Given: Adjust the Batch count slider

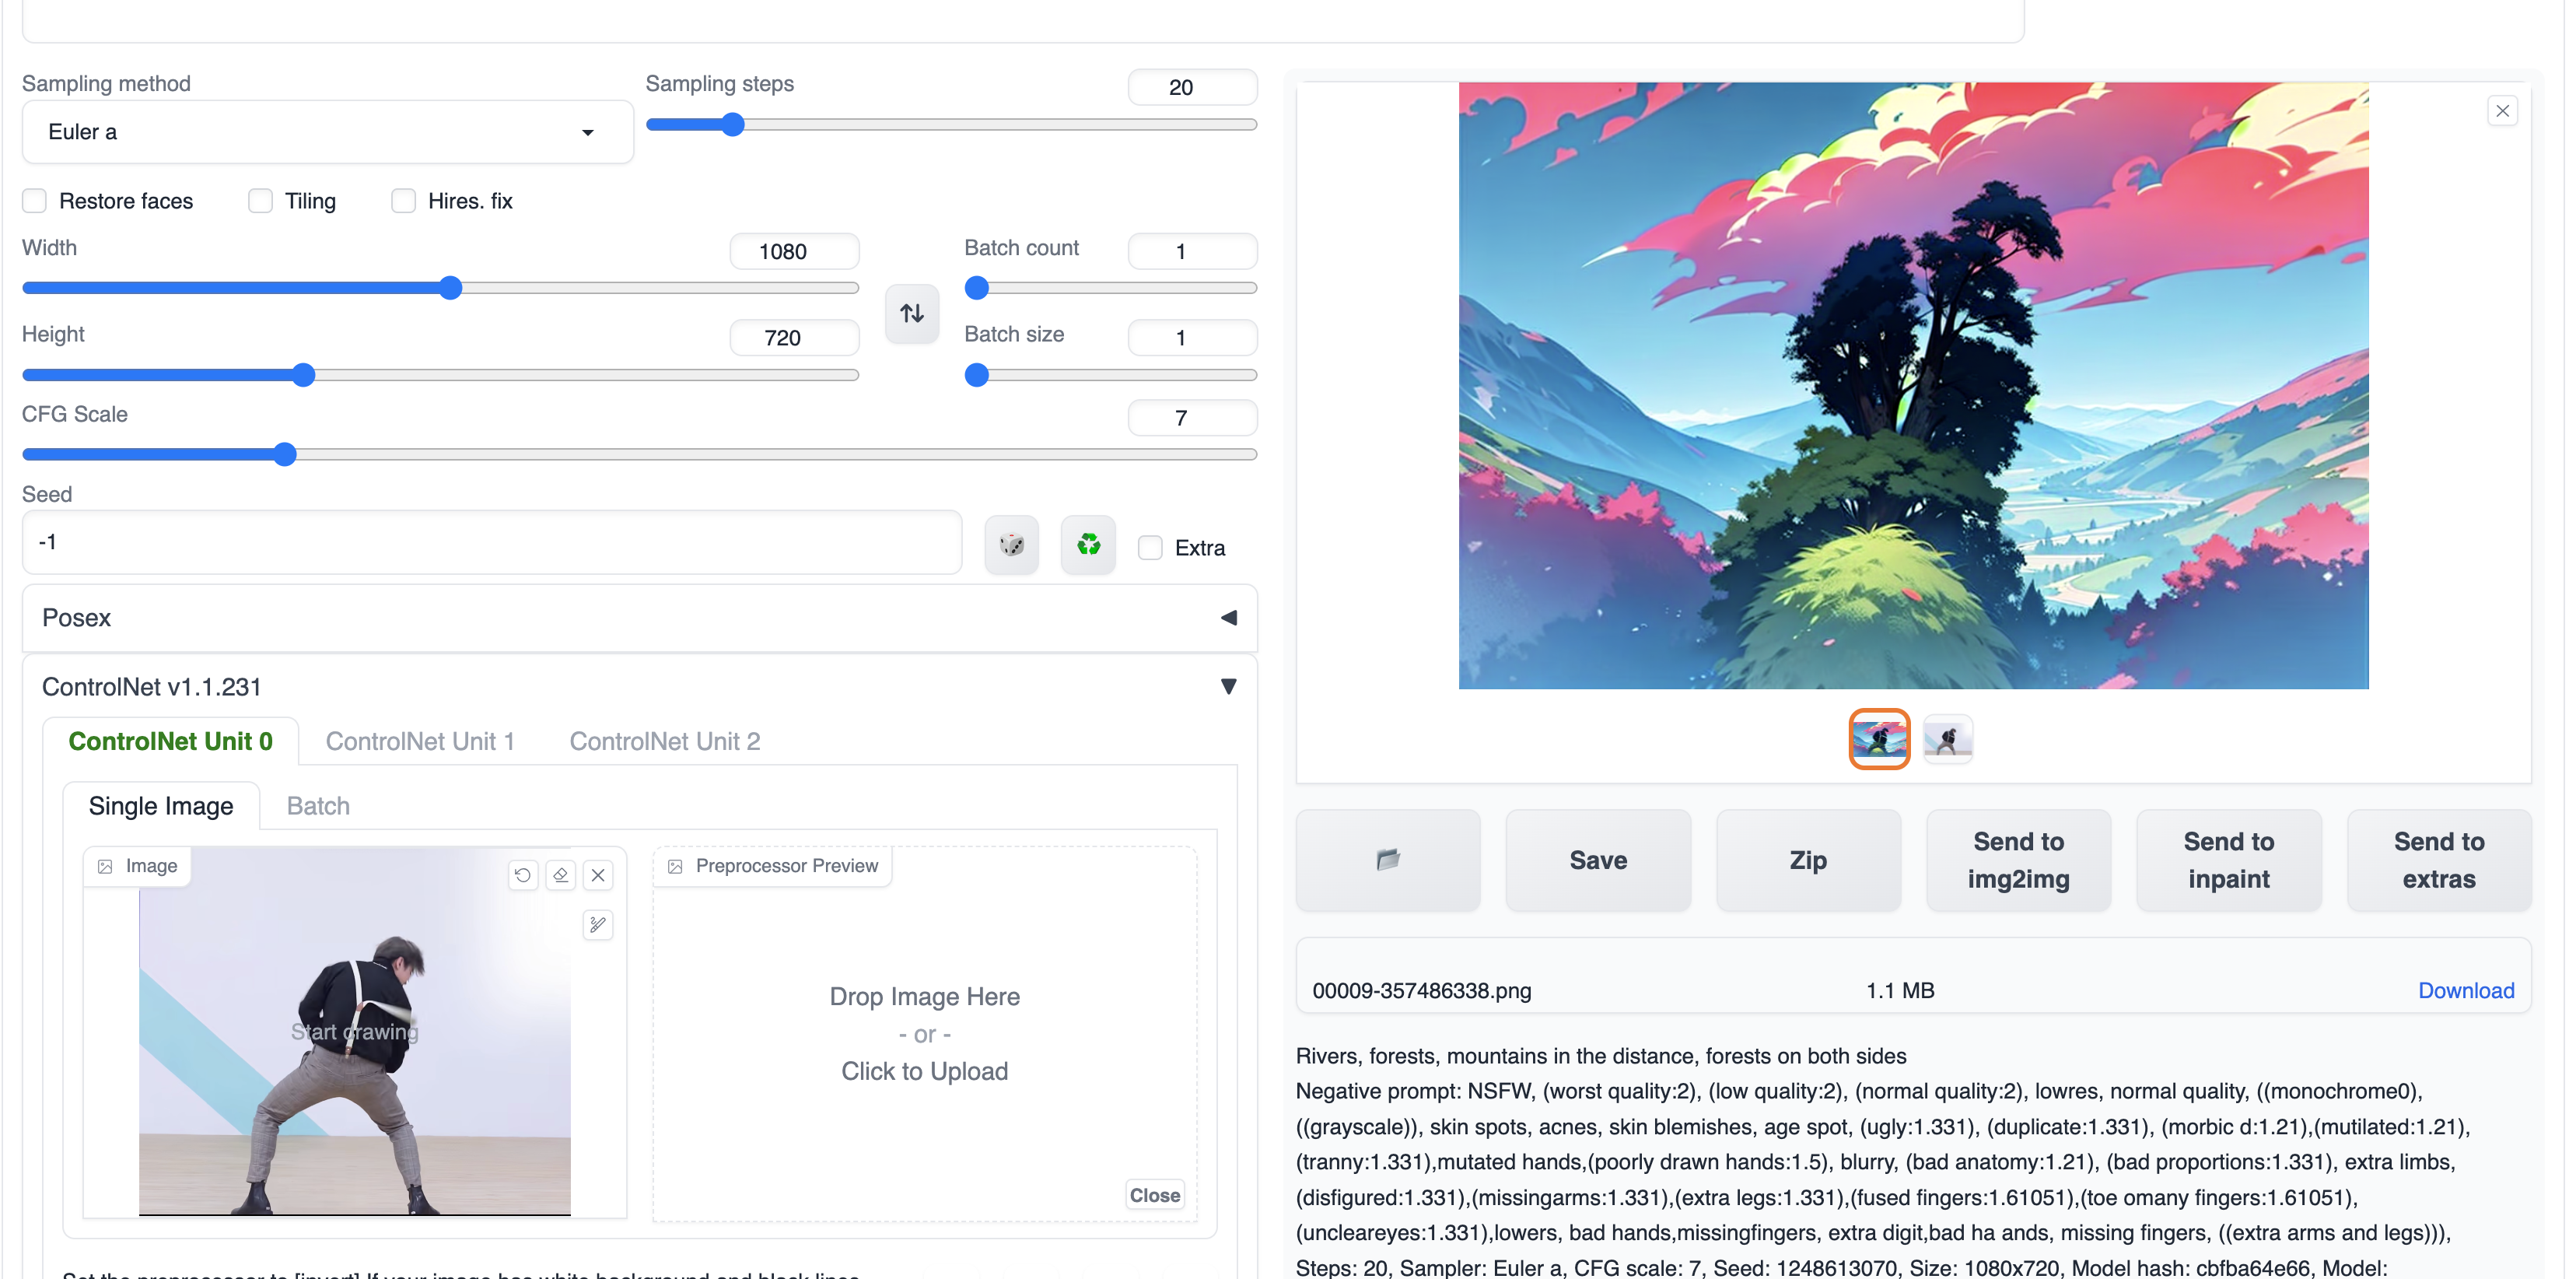Looking at the screenshot, I should [x=1110, y=288].
